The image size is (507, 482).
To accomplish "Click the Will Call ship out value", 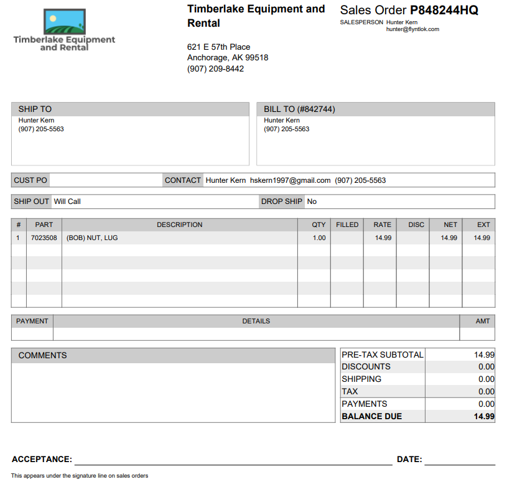I will coord(67,202).
